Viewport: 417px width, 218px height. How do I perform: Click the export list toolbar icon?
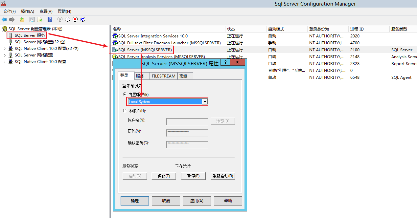[39, 19]
